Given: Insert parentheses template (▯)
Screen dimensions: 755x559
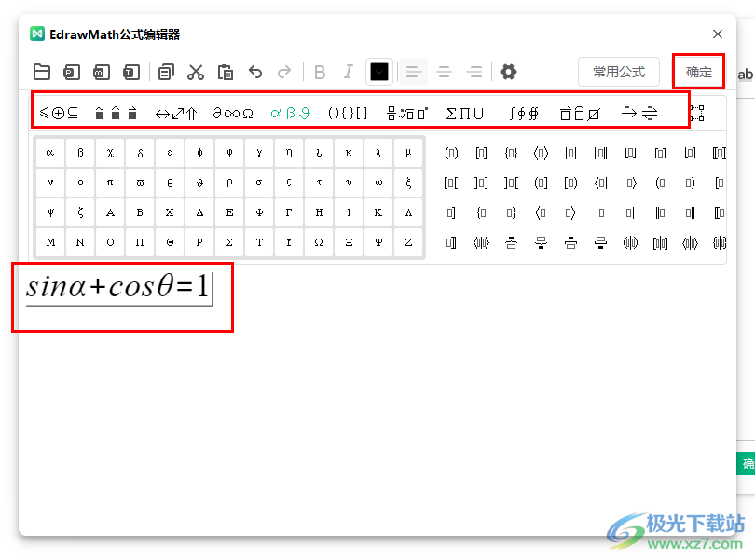Looking at the screenshot, I should point(451,153).
